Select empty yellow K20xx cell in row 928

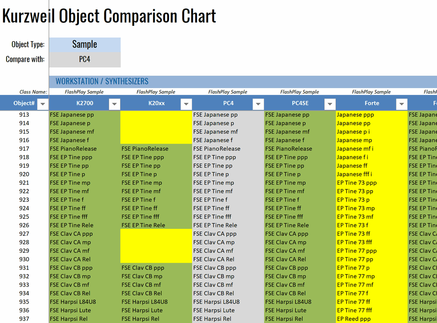coord(156,242)
